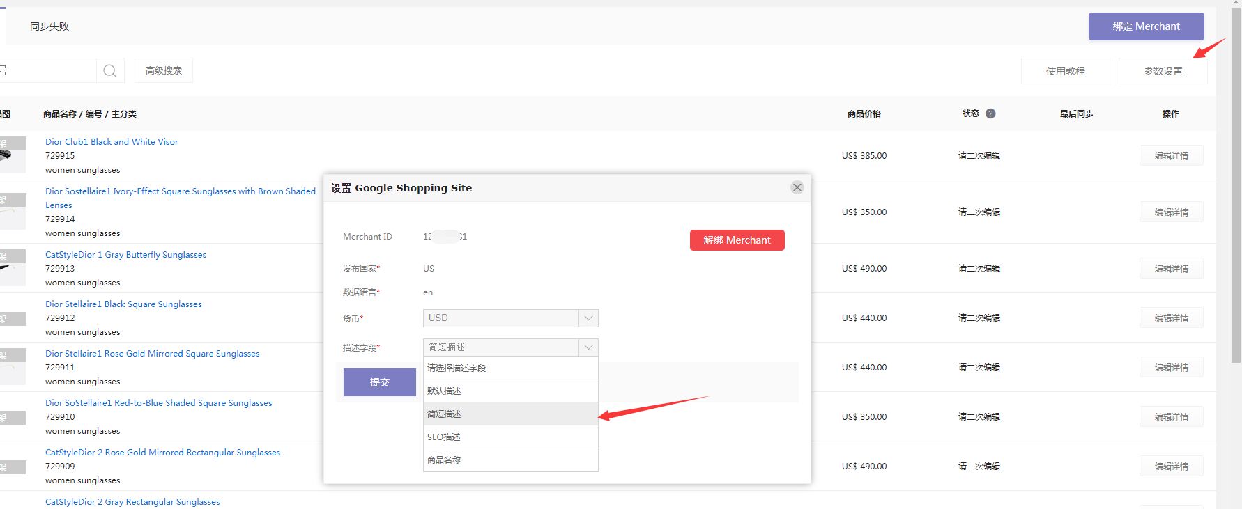
Task: Click thumbnail of CatStyleDior 1 Gray Butterfly
Action: (13, 267)
